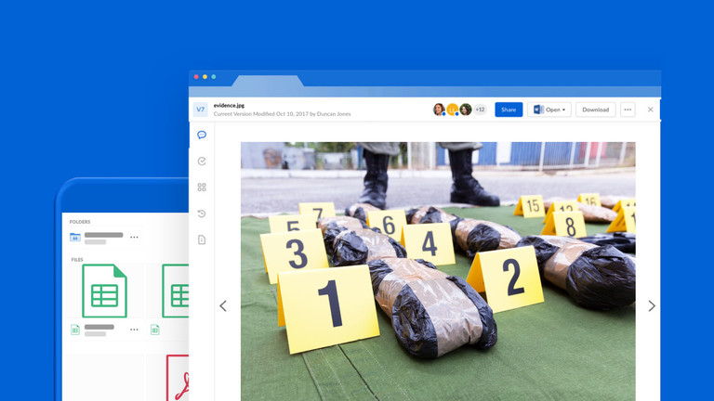
Task: Open the apps grid icon in sidebar
Action: tap(202, 188)
